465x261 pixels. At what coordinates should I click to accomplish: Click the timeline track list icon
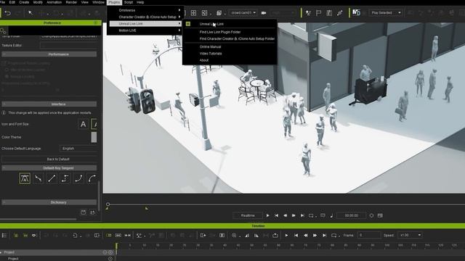click(4, 235)
